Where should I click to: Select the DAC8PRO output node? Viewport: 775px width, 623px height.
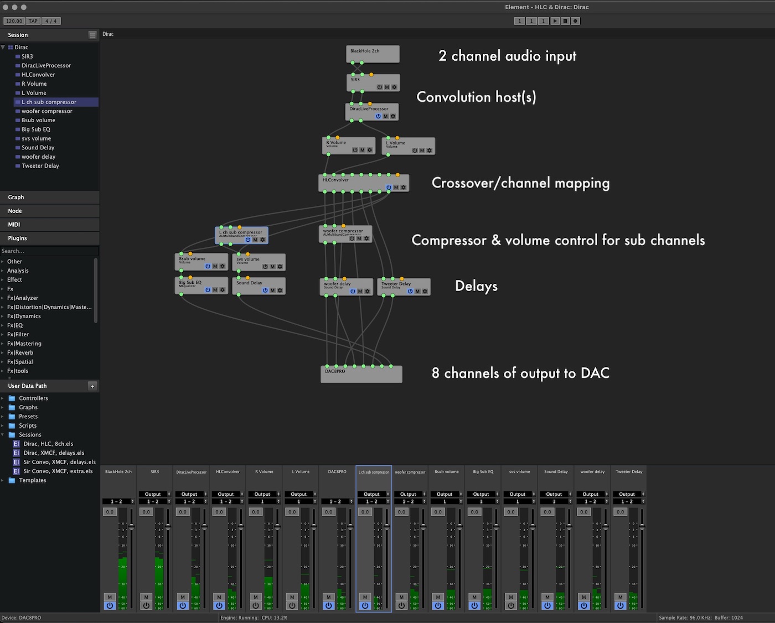pyautogui.click(x=361, y=375)
